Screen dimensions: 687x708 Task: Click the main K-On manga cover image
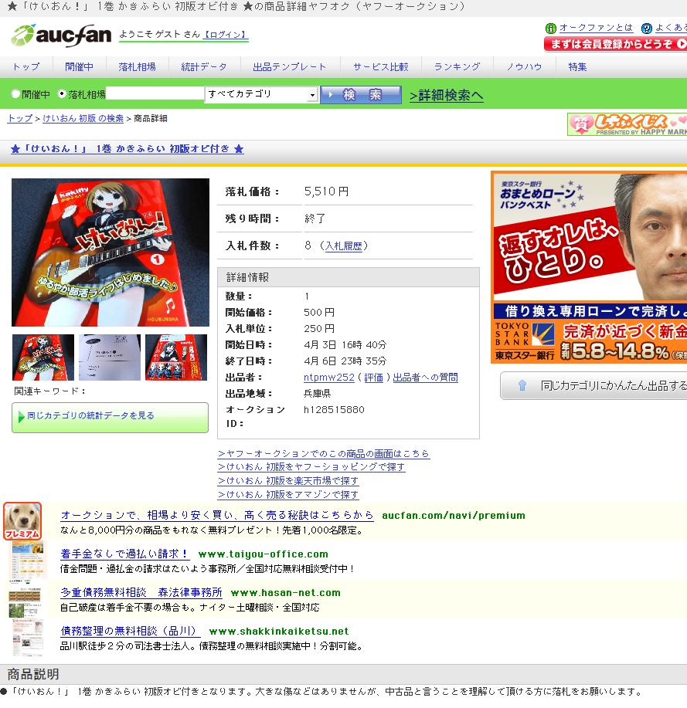pyautogui.click(x=111, y=252)
